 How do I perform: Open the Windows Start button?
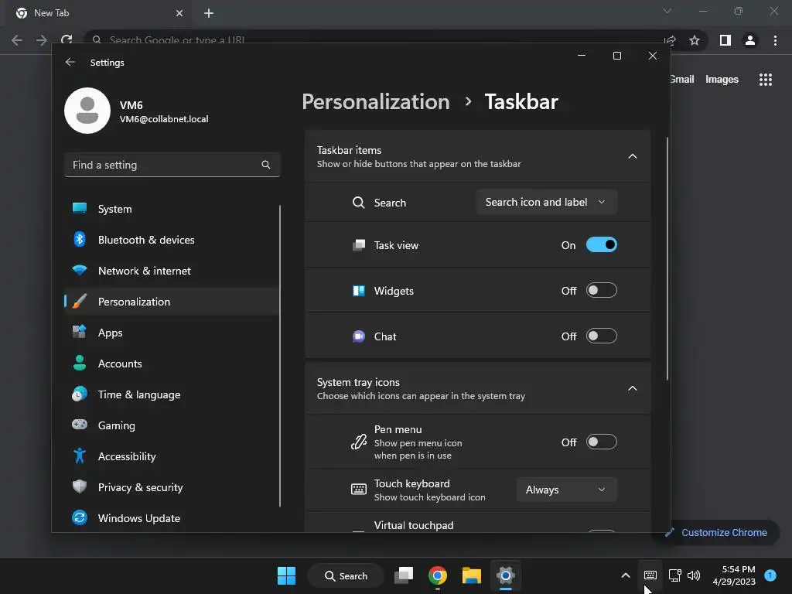point(286,575)
